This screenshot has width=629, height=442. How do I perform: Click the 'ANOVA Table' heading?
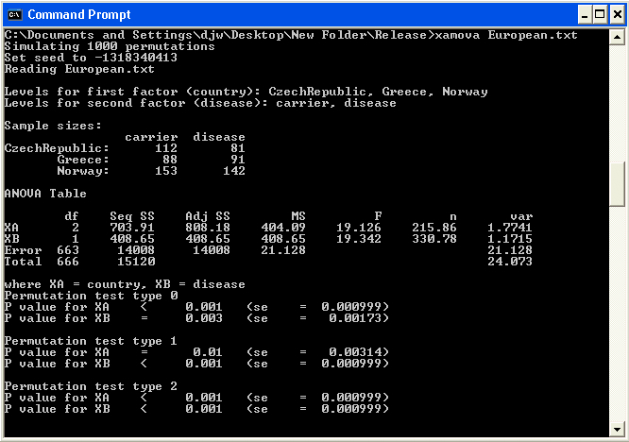(x=45, y=194)
